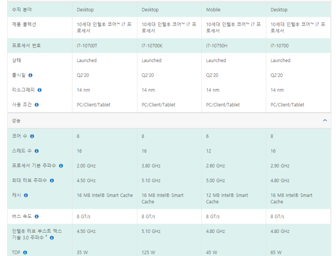The image size is (336, 256).
Task: Click the info icon next to 사용 조건
Action: [x=37, y=105]
